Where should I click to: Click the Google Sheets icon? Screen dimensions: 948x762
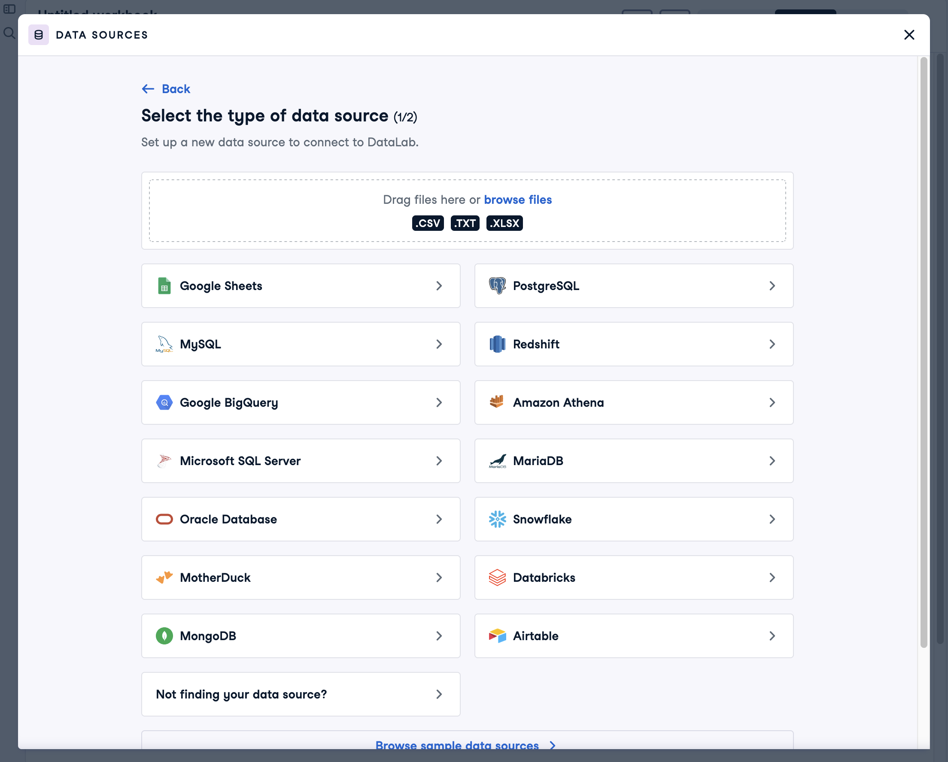pyautogui.click(x=164, y=286)
